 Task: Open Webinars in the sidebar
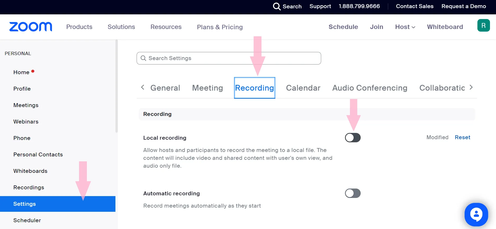26,122
